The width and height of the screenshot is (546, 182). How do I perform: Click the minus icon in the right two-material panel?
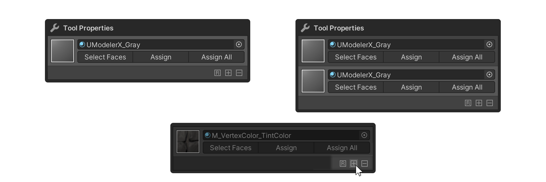tap(490, 103)
